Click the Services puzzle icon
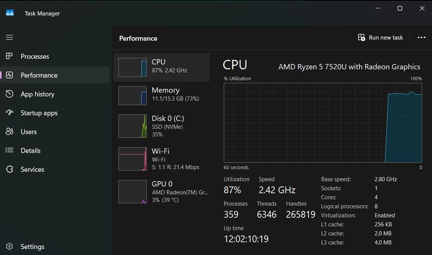 9,169
